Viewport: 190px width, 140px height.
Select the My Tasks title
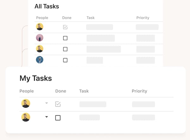(x=36, y=78)
